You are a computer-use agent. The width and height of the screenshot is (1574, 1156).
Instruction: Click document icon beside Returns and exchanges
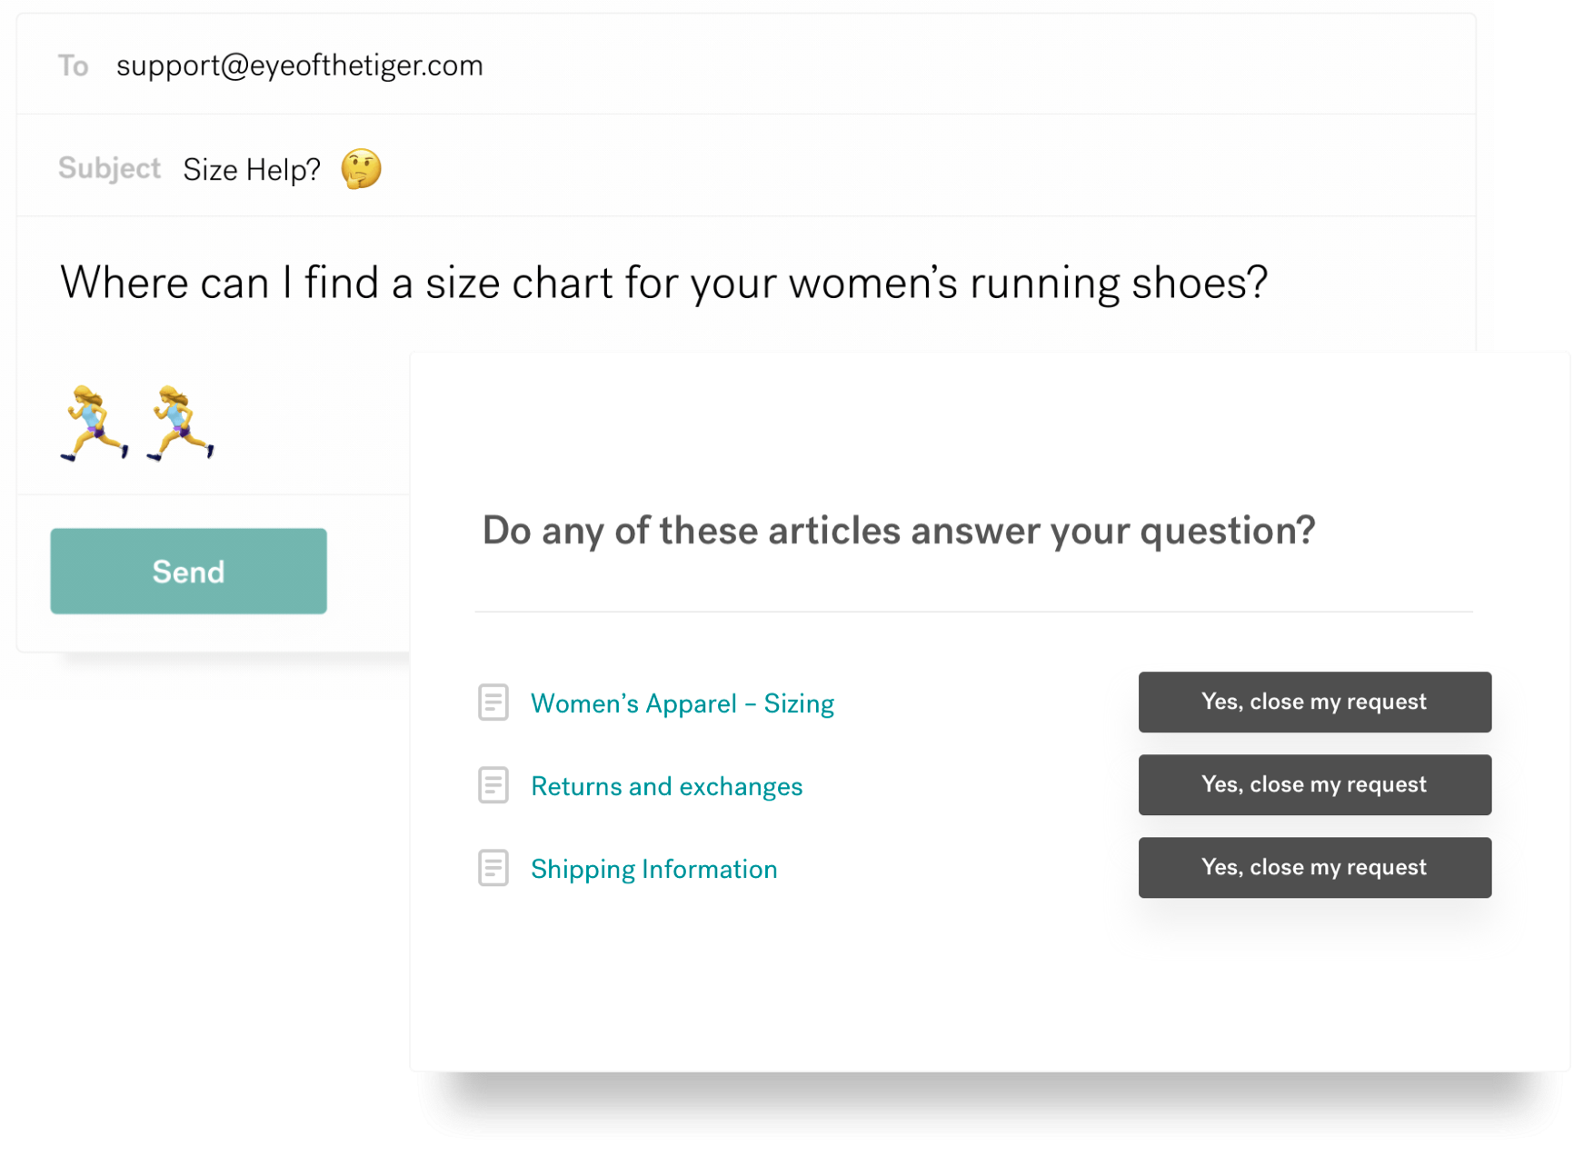click(x=493, y=785)
